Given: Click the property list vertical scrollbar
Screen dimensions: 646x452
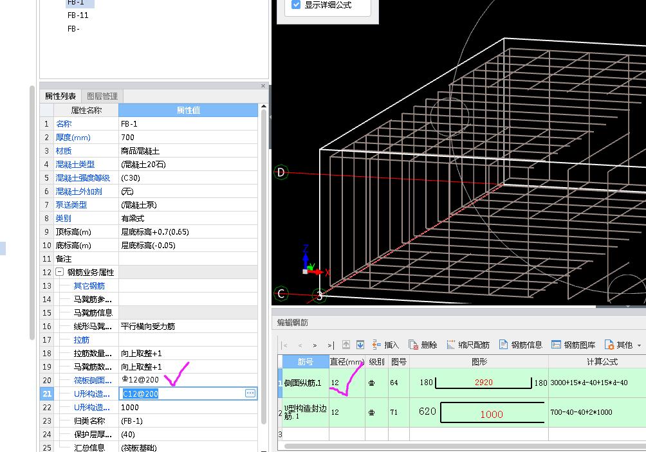Looking at the screenshot, I should pyautogui.click(x=264, y=267).
